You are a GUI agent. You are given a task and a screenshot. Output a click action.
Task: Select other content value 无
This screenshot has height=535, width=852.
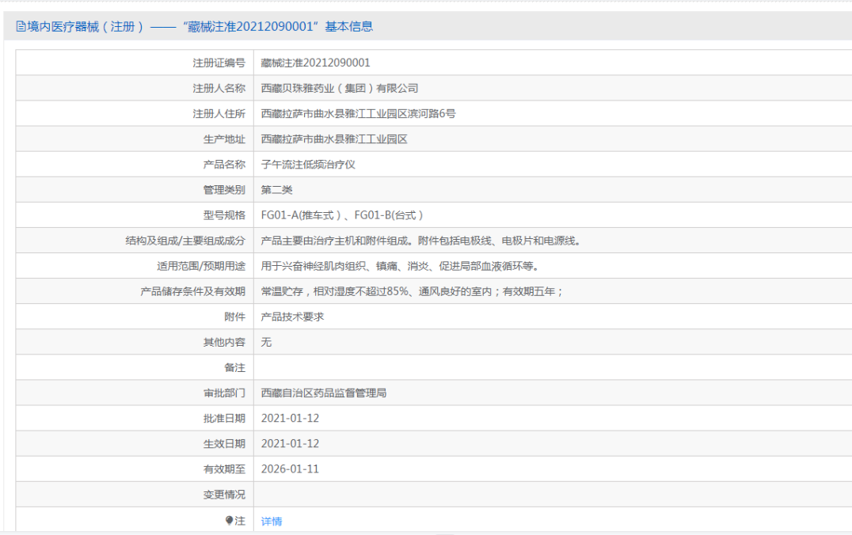pos(266,342)
